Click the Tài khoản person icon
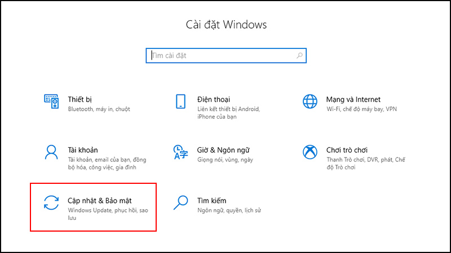This screenshot has height=253, width=451. coord(51,152)
